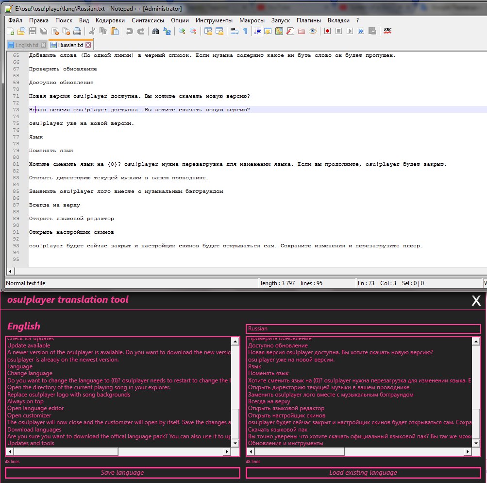Click the Save All toolbar icon
The height and width of the screenshot is (483, 487).
(44, 31)
